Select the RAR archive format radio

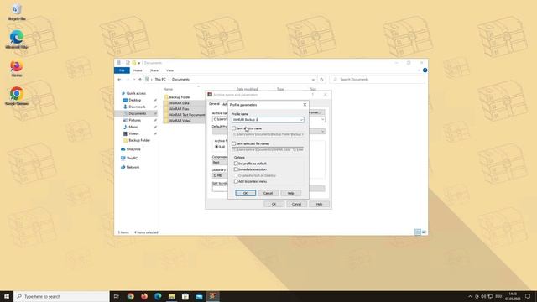[x=216, y=147]
